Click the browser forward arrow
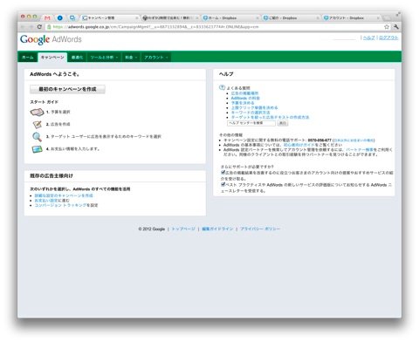The height and width of the screenshot is (342, 419). pyautogui.click(x=31, y=27)
